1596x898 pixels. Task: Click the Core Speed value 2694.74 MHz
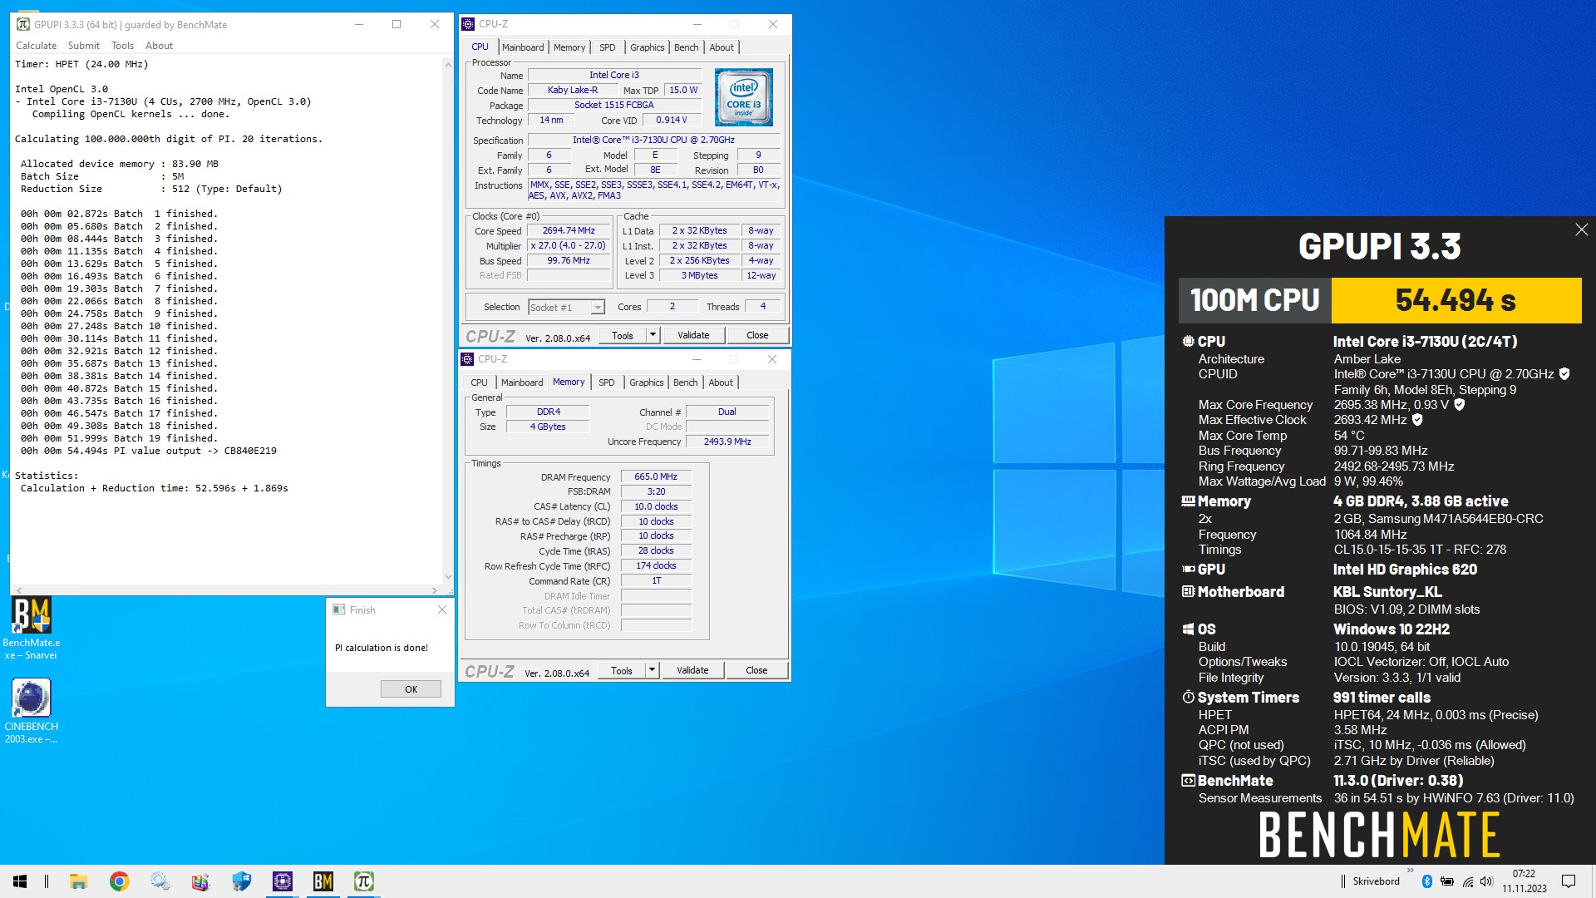(569, 230)
